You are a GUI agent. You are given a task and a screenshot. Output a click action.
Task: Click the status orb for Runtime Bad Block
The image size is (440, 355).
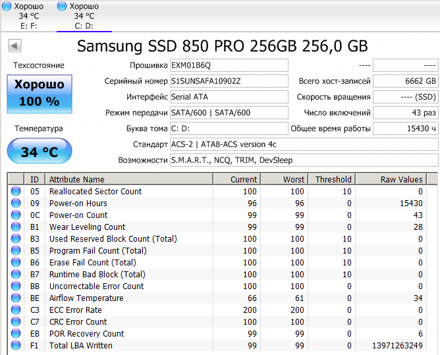16,274
